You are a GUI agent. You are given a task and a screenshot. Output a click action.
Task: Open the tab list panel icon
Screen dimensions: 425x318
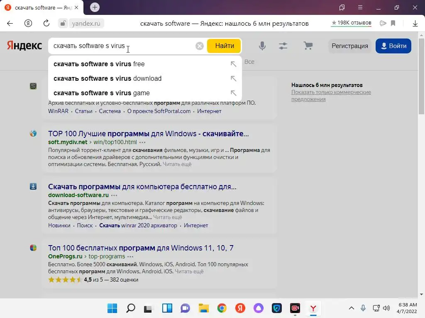(342, 7)
